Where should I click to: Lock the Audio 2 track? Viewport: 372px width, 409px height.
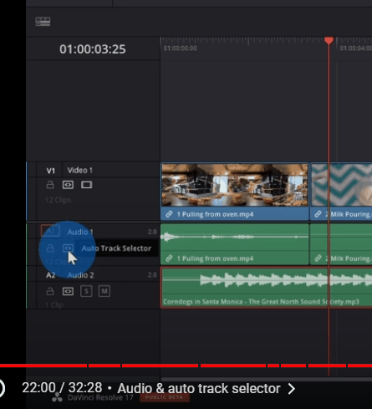tap(50, 291)
